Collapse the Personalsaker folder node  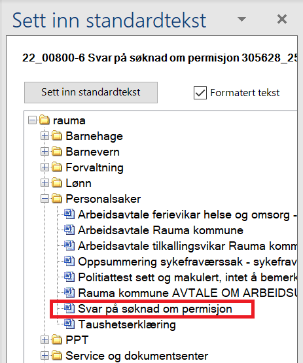coord(45,199)
